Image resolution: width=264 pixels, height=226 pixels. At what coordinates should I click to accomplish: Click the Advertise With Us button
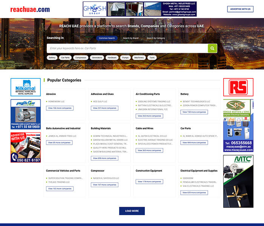point(240,9)
